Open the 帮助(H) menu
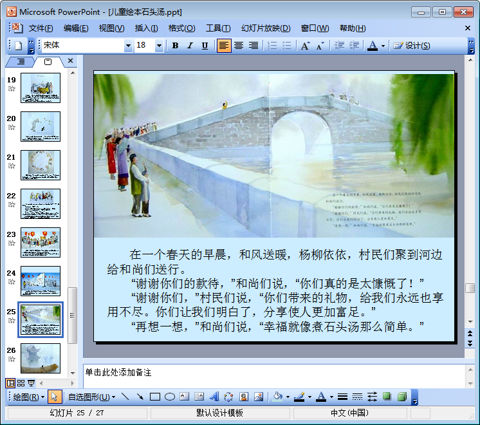 click(353, 28)
